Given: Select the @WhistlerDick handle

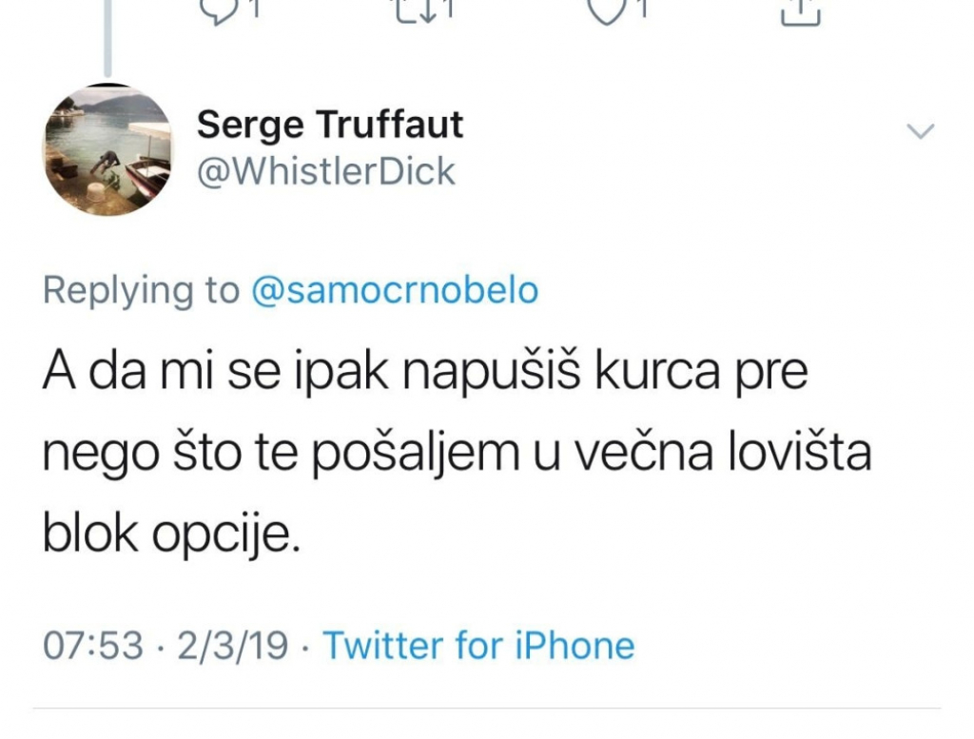Looking at the screenshot, I should [x=326, y=171].
